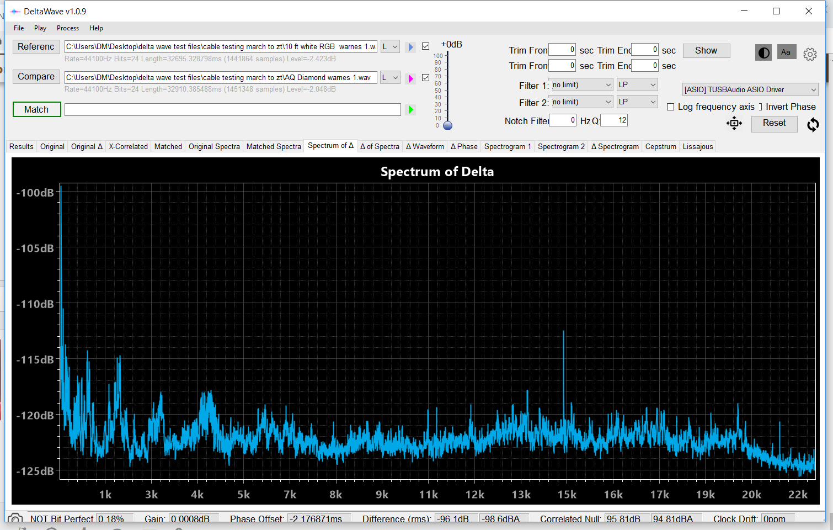The width and height of the screenshot is (833, 530).
Task: Click the Notch Filter Hz field
Action: point(563,120)
